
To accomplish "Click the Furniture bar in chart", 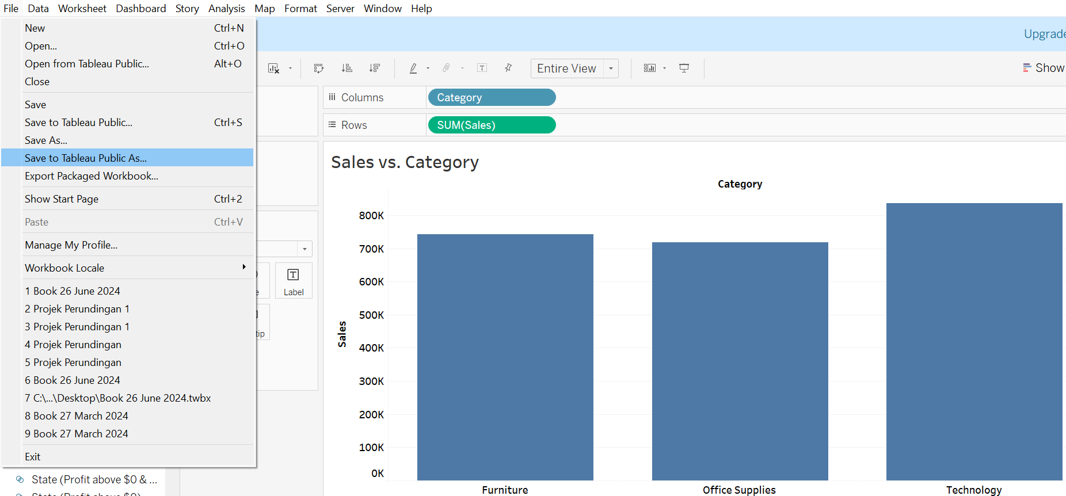I will point(505,357).
